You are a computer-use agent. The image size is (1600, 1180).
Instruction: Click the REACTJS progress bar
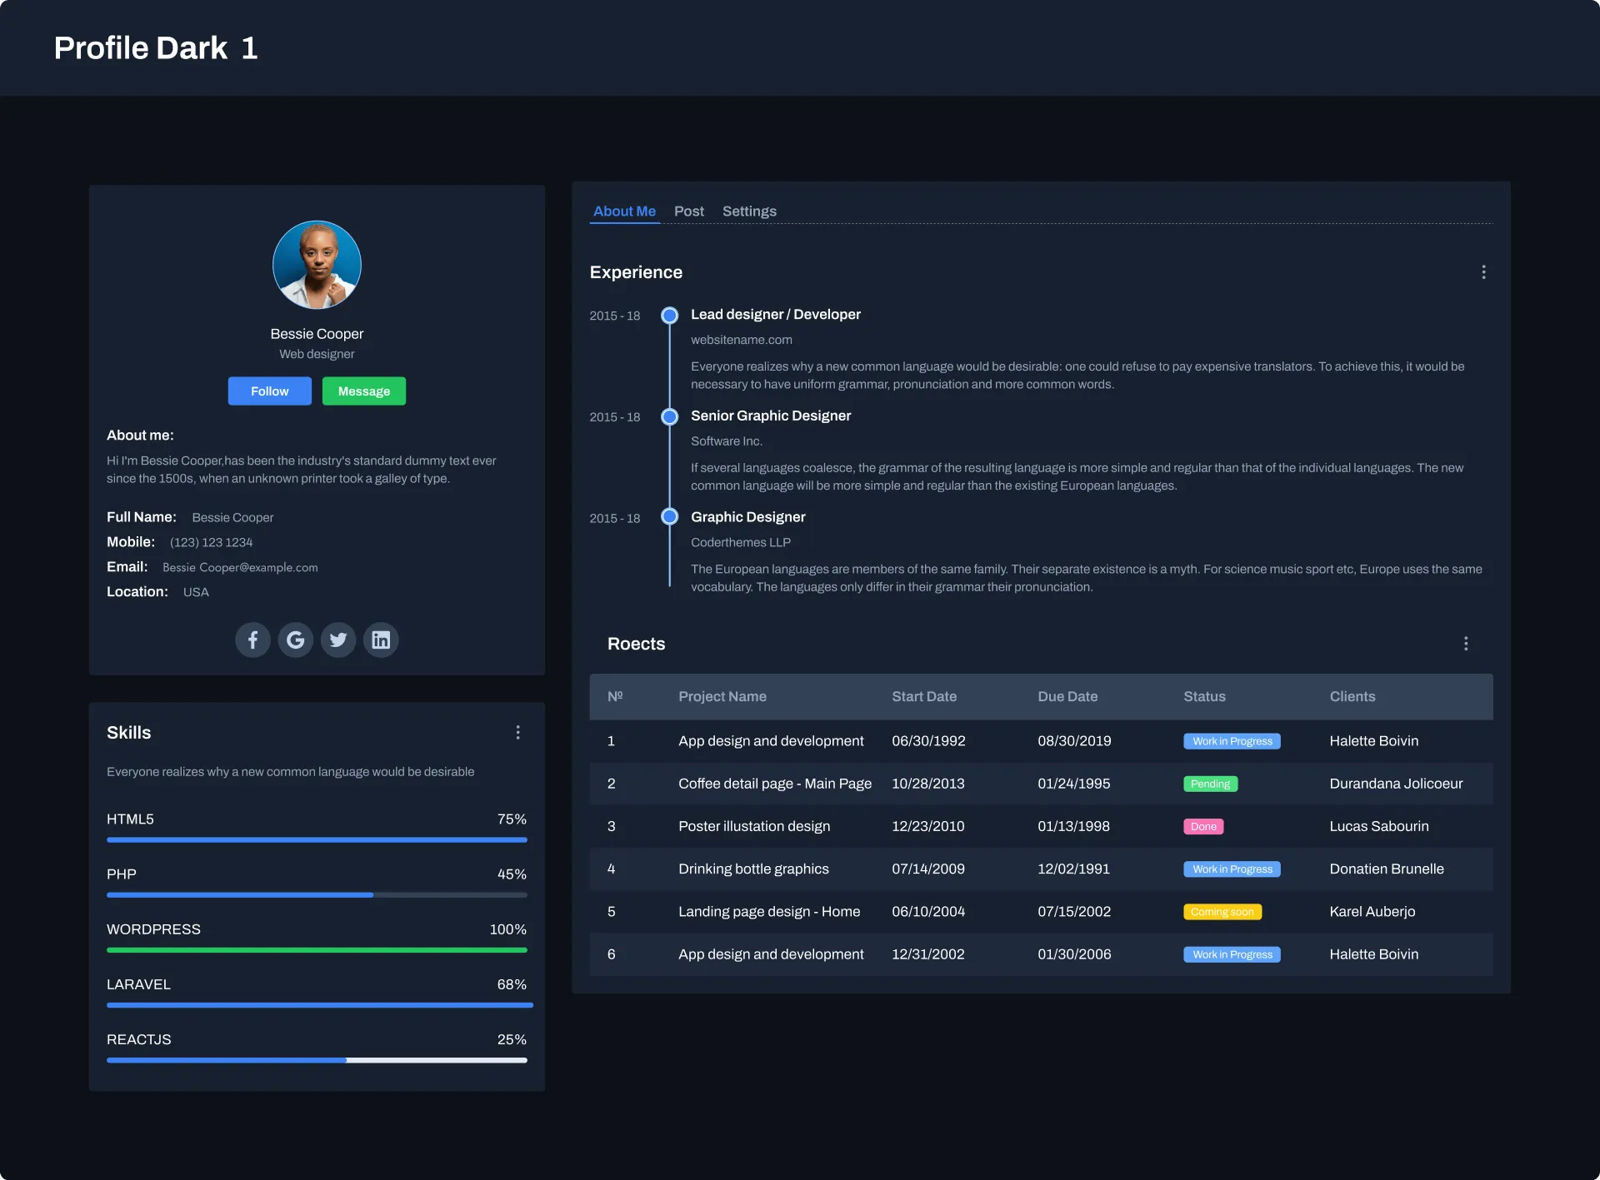[317, 1060]
